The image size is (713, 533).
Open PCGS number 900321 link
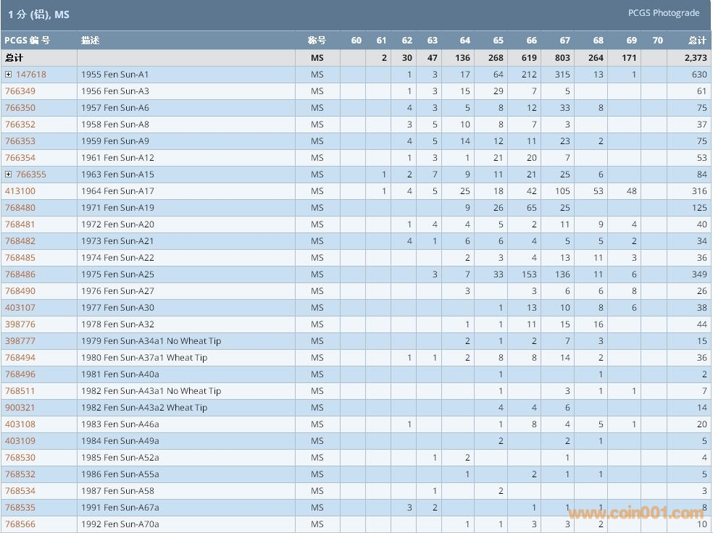(x=20, y=408)
